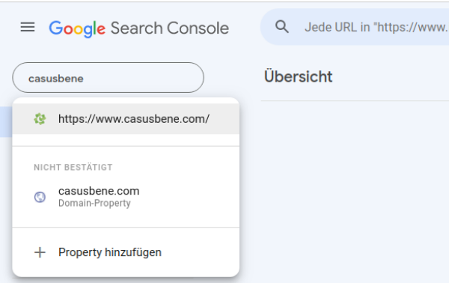Click the globe Domain-Property icon
449x283 pixels.
coord(40,197)
